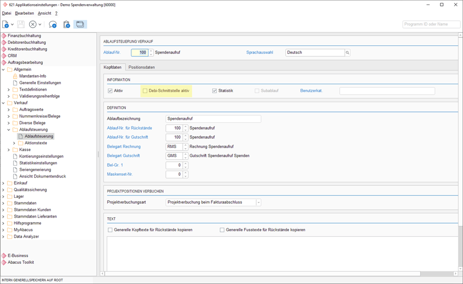Click the large TEXT area box
The image size is (463, 284).
click(x=282, y=254)
